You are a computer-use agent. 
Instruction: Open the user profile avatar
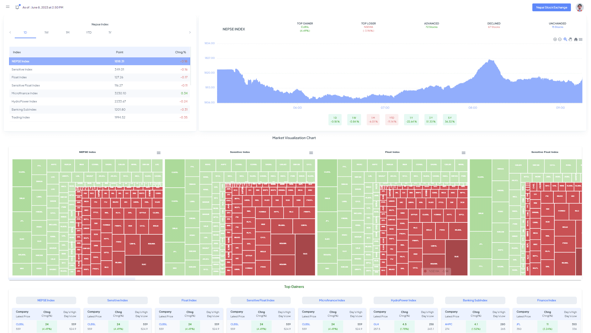coord(579,7)
